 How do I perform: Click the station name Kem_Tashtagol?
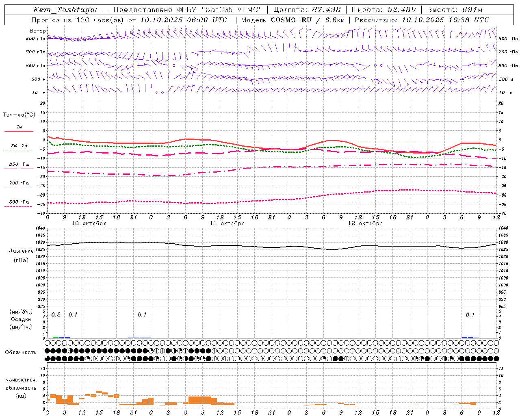click(65, 10)
